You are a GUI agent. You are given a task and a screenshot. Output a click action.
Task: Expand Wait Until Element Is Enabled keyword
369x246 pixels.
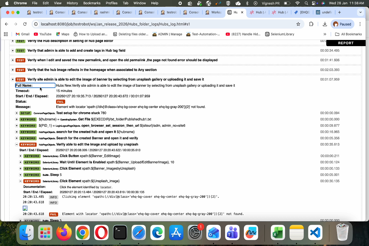pyautogui.click(x=21, y=162)
